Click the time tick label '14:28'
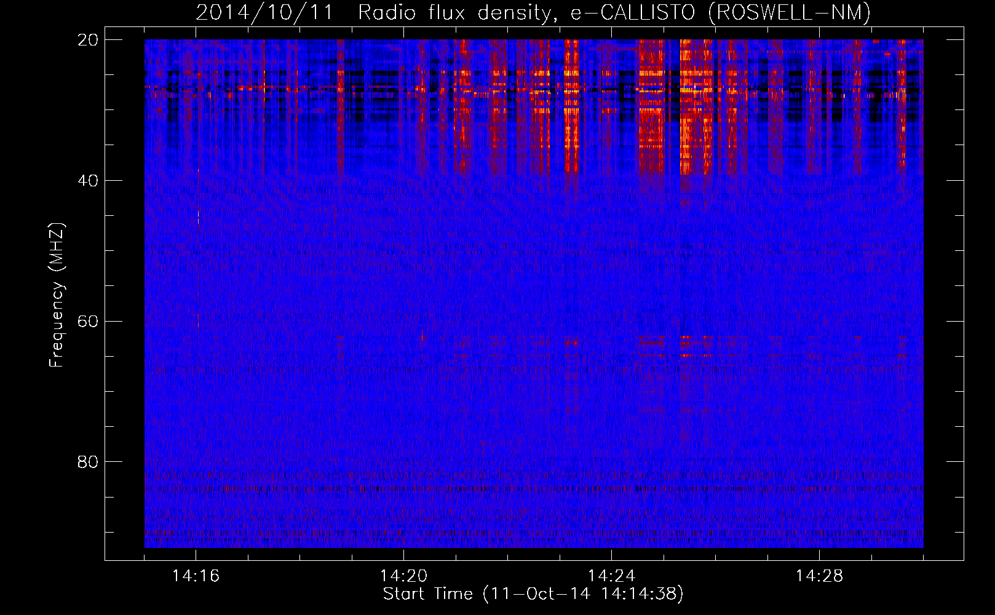The width and height of the screenshot is (995, 615). (x=819, y=576)
